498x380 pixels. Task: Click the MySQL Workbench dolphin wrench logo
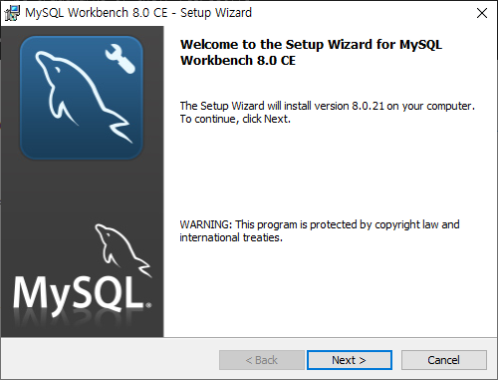[x=82, y=98]
